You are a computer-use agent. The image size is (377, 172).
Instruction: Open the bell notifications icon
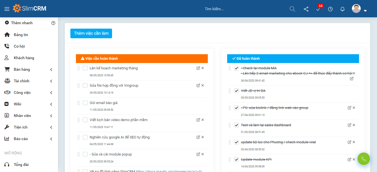pyautogui.click(x=342, y=9)
